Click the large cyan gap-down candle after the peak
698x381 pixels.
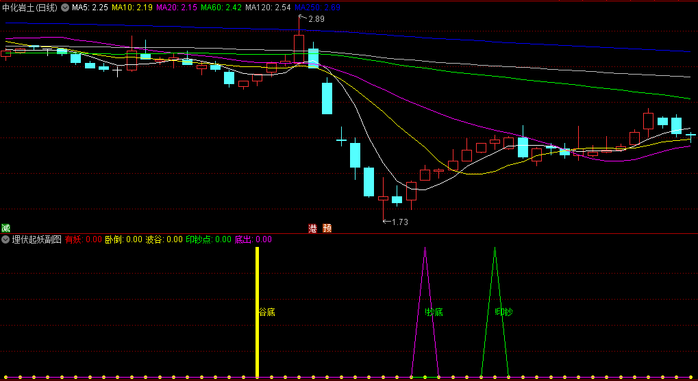pos(327,98)
